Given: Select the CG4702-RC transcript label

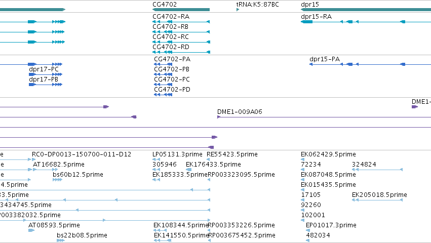Looking at the screenshot, I should click(171, 37).
